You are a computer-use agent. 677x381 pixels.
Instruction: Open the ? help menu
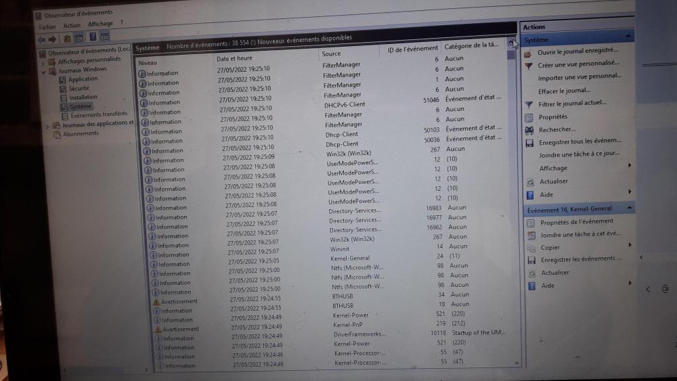pos(122,22)
